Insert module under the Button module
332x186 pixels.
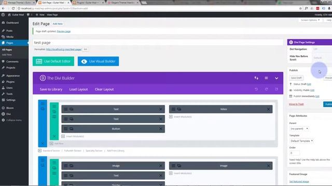pyautogui.click(x=73, y=136)
